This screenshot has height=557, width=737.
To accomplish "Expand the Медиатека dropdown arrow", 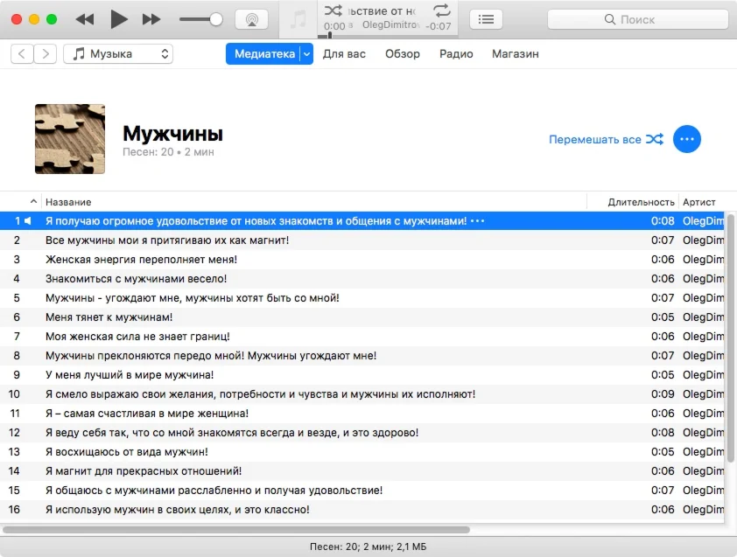I will [306, 54].
